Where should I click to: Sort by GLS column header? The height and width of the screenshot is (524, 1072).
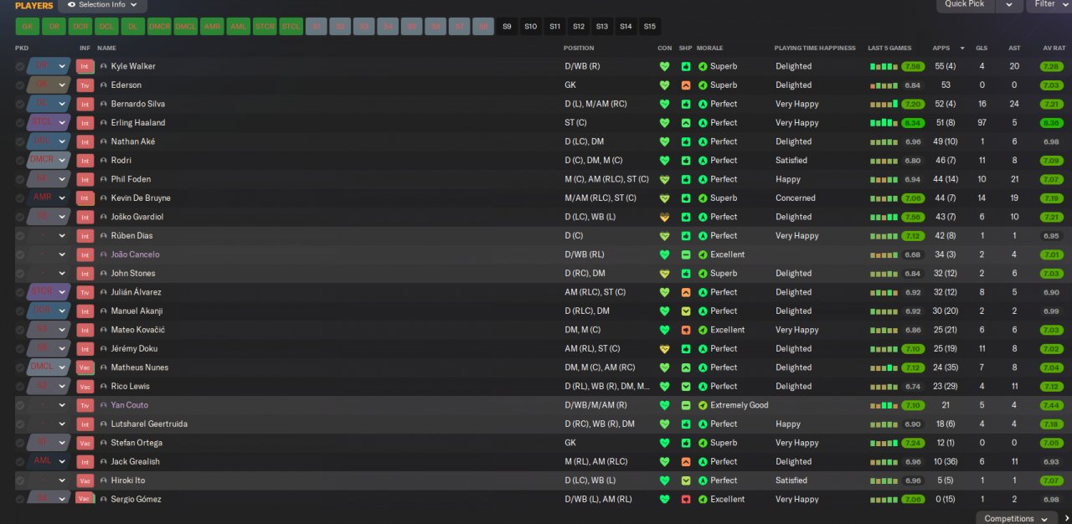(x=982, y=48)
